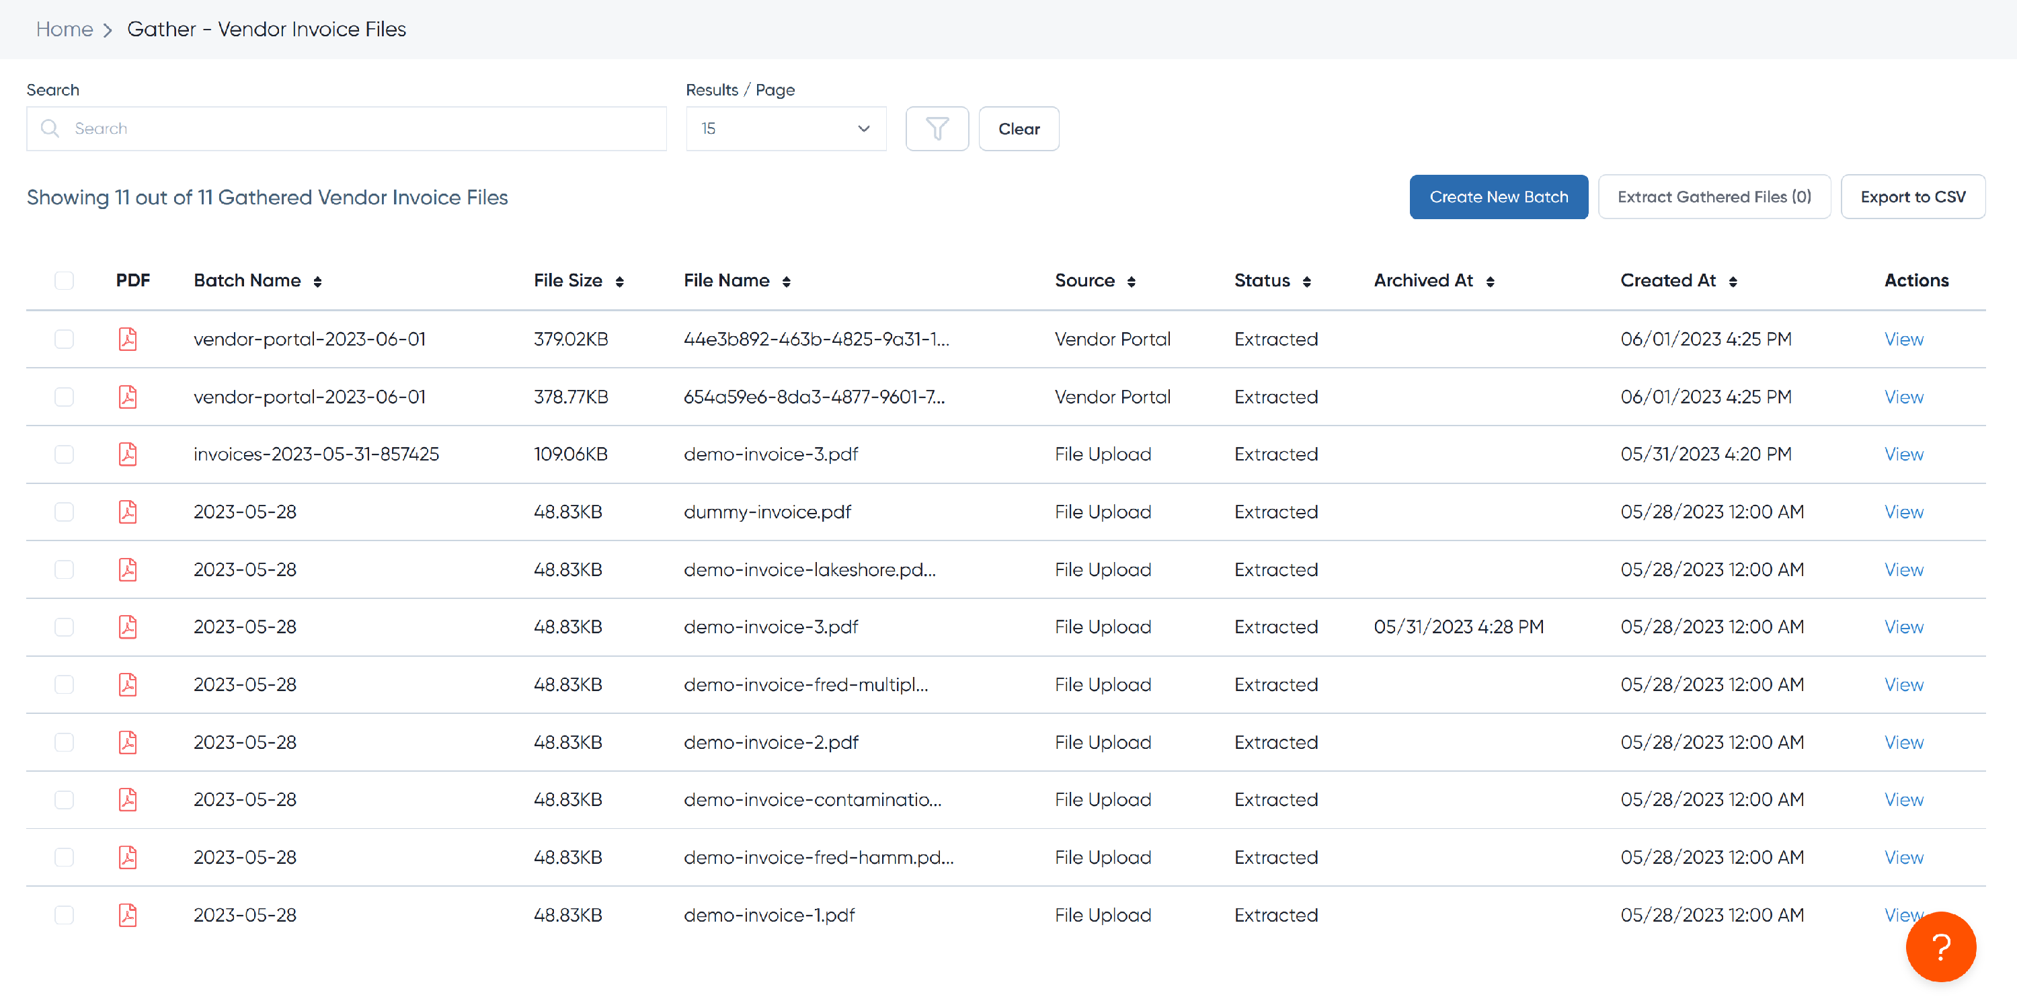Open the filter funnel icon
This screenshot has height=1003, width=2017.
pos(937,128)
